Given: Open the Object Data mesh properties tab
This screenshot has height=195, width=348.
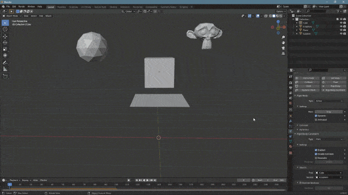Looking at the screenshot, I should [x=290, y=141].
